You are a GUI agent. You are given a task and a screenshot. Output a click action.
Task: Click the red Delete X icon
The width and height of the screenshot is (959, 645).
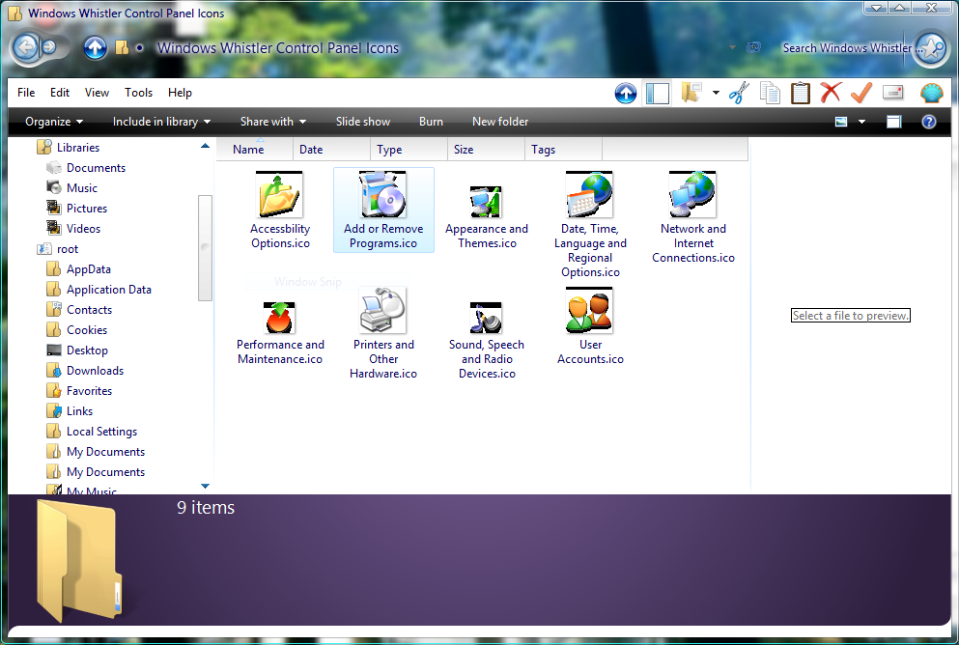tap(832, 93)
